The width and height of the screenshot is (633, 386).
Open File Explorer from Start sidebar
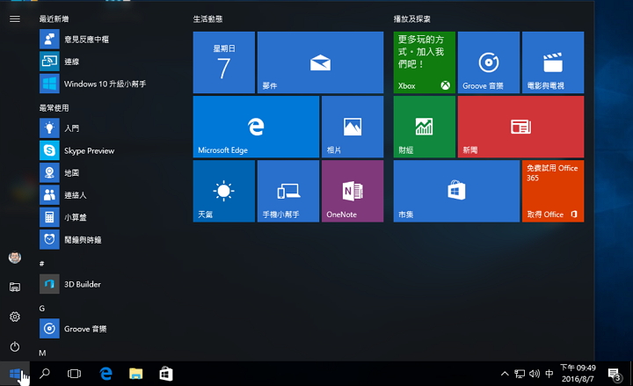pyautogui.click(x=15, y=287)
